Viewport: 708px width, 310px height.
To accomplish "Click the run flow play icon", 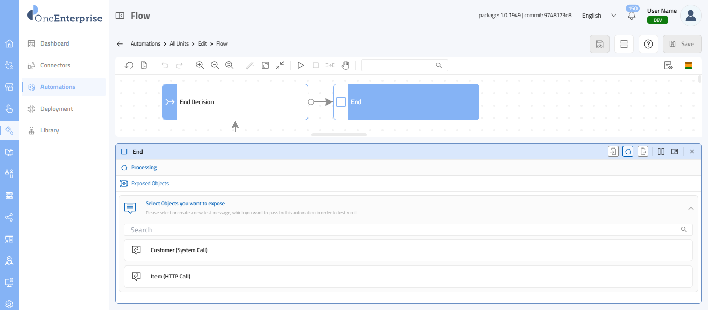I will click(x=301, y=65).
